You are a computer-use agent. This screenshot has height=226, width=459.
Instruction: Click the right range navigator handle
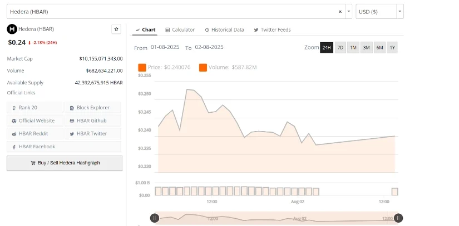point(398,218)
